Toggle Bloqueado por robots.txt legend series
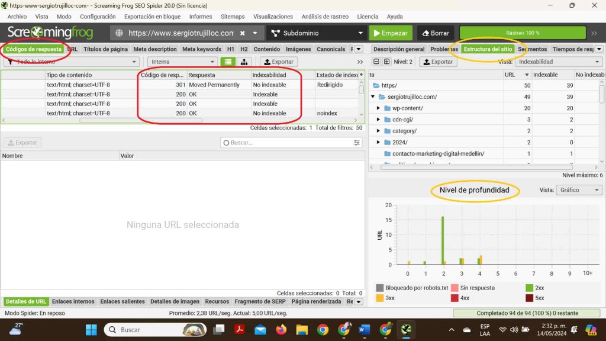The width and height of the screenshot is (606, 341). click(380, 288)
